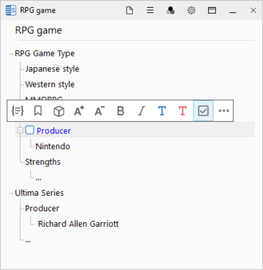Close the RPG game window
Image resolution: width=263 pixels, height=270 pixels.
pyautogui.click(x=253, y=10)
